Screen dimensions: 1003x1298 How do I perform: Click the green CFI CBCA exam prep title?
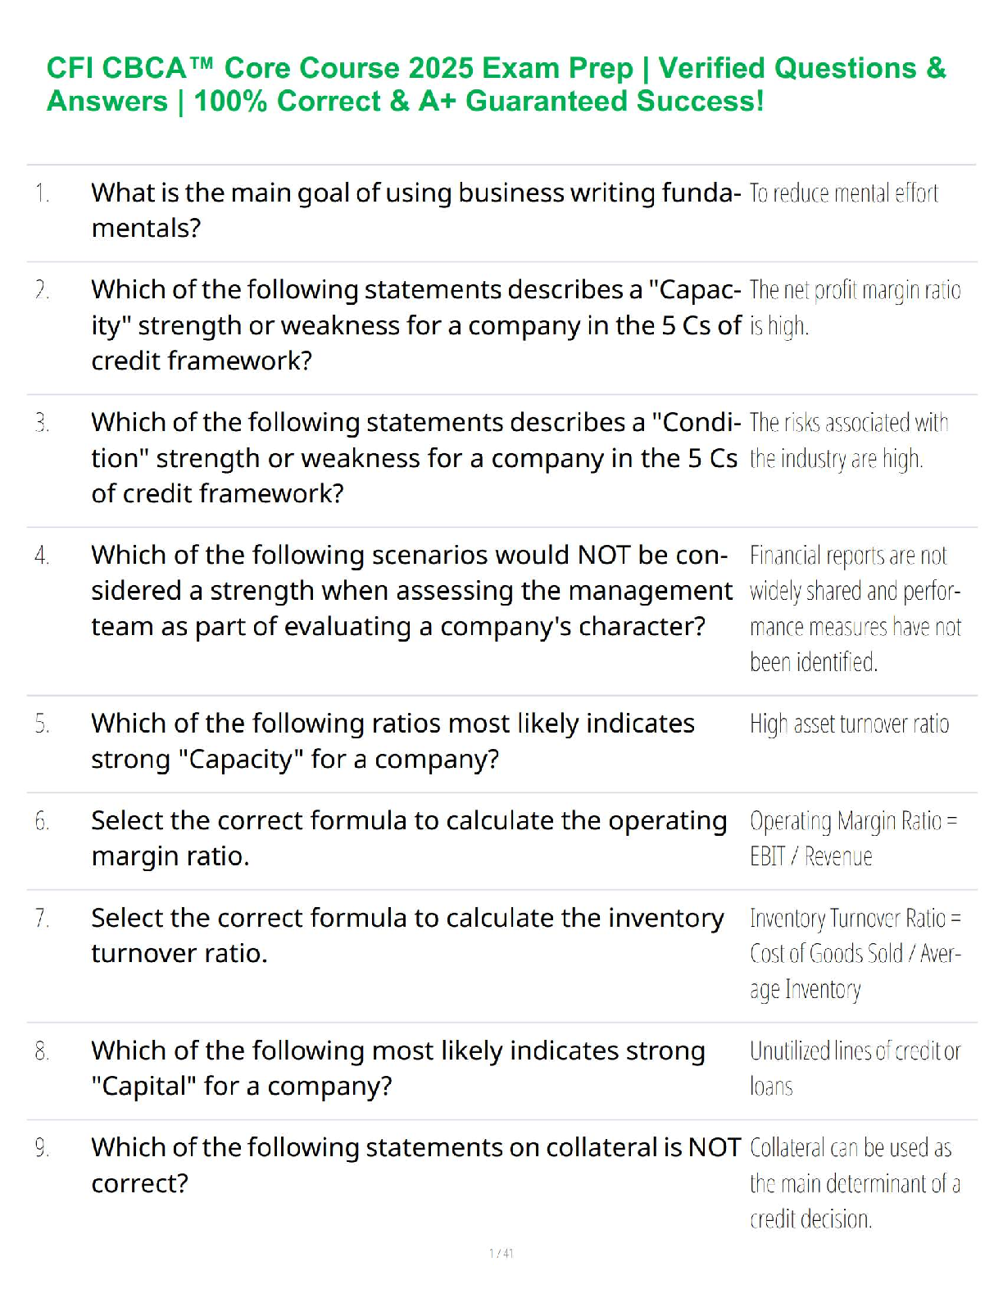coord(496,84)
